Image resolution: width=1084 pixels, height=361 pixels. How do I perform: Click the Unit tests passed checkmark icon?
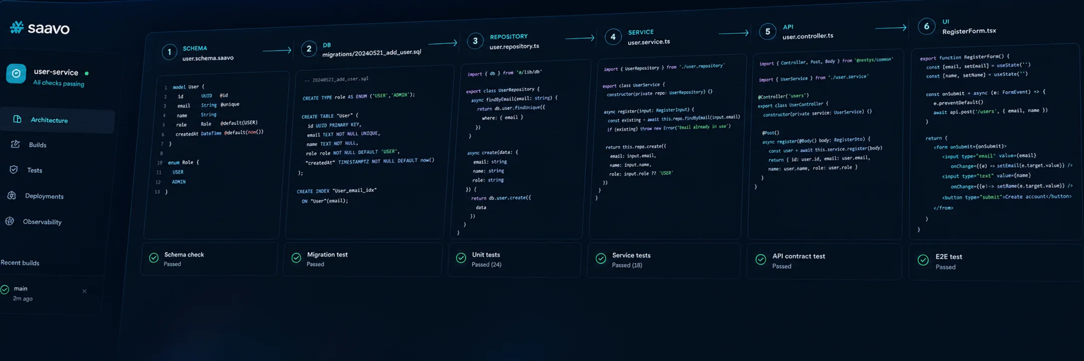(x=461, y=258)
